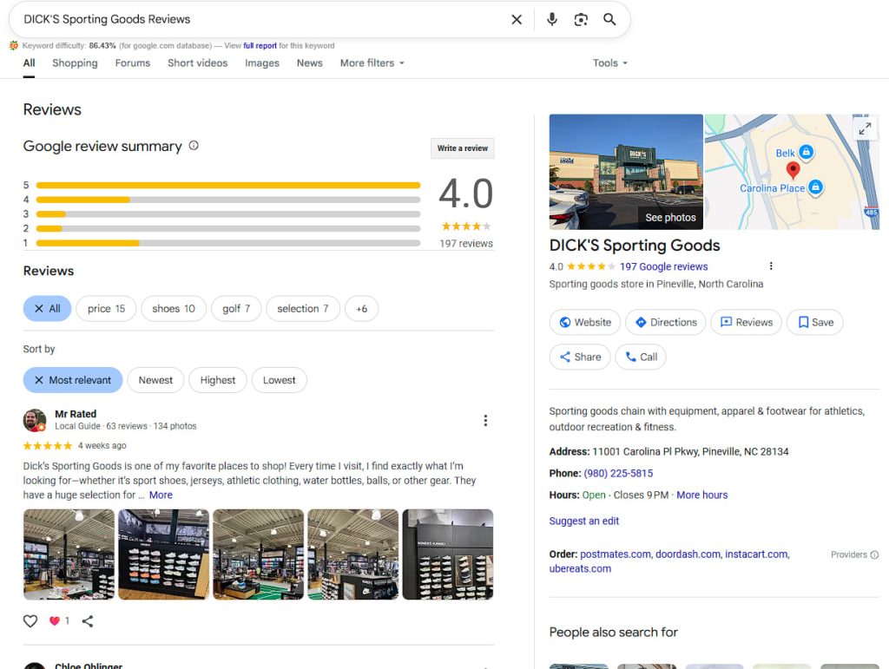
Task: Expand the map with the arrows icon
Action: [x=864, y=129]
